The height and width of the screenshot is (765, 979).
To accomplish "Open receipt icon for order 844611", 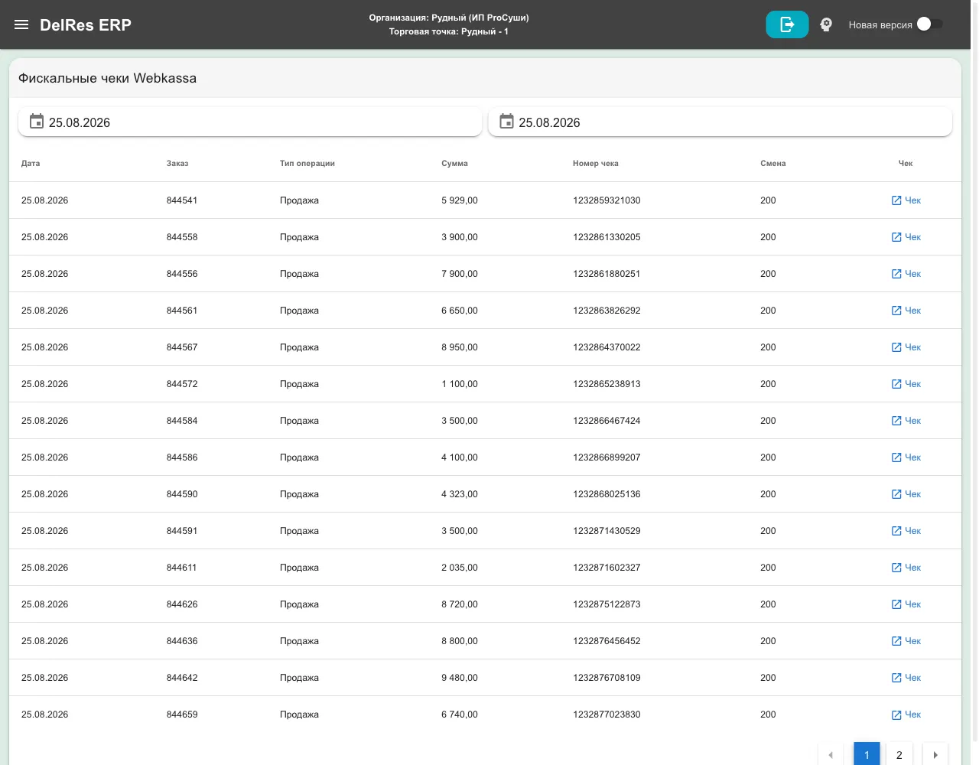I will coord(896,568).
